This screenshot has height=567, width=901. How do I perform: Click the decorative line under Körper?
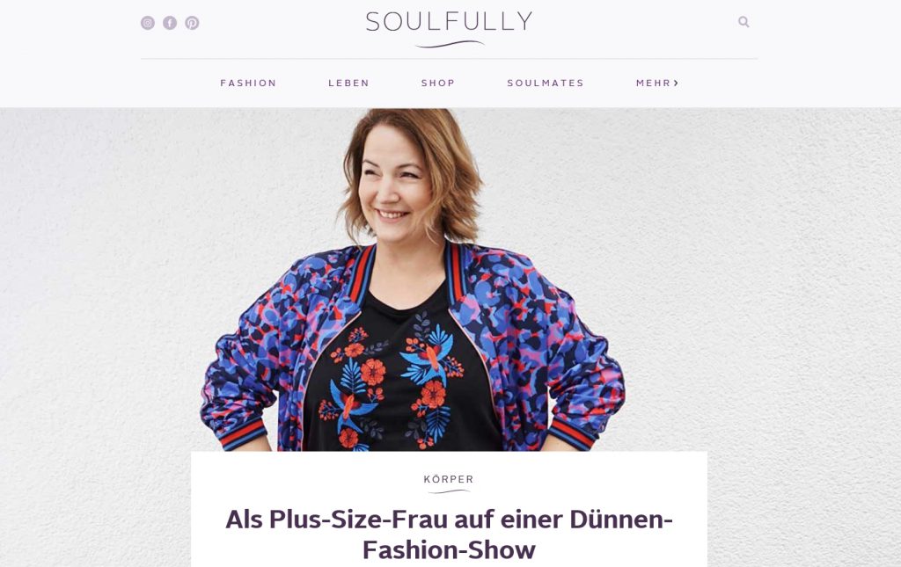point(449,491)
